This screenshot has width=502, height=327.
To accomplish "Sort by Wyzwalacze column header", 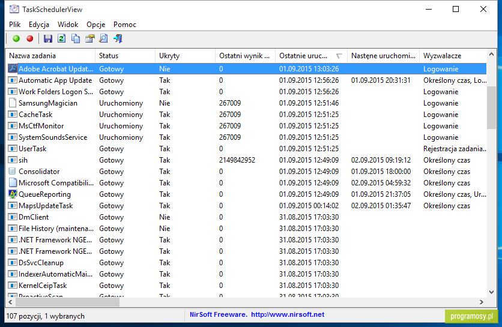I will [453, 56].
